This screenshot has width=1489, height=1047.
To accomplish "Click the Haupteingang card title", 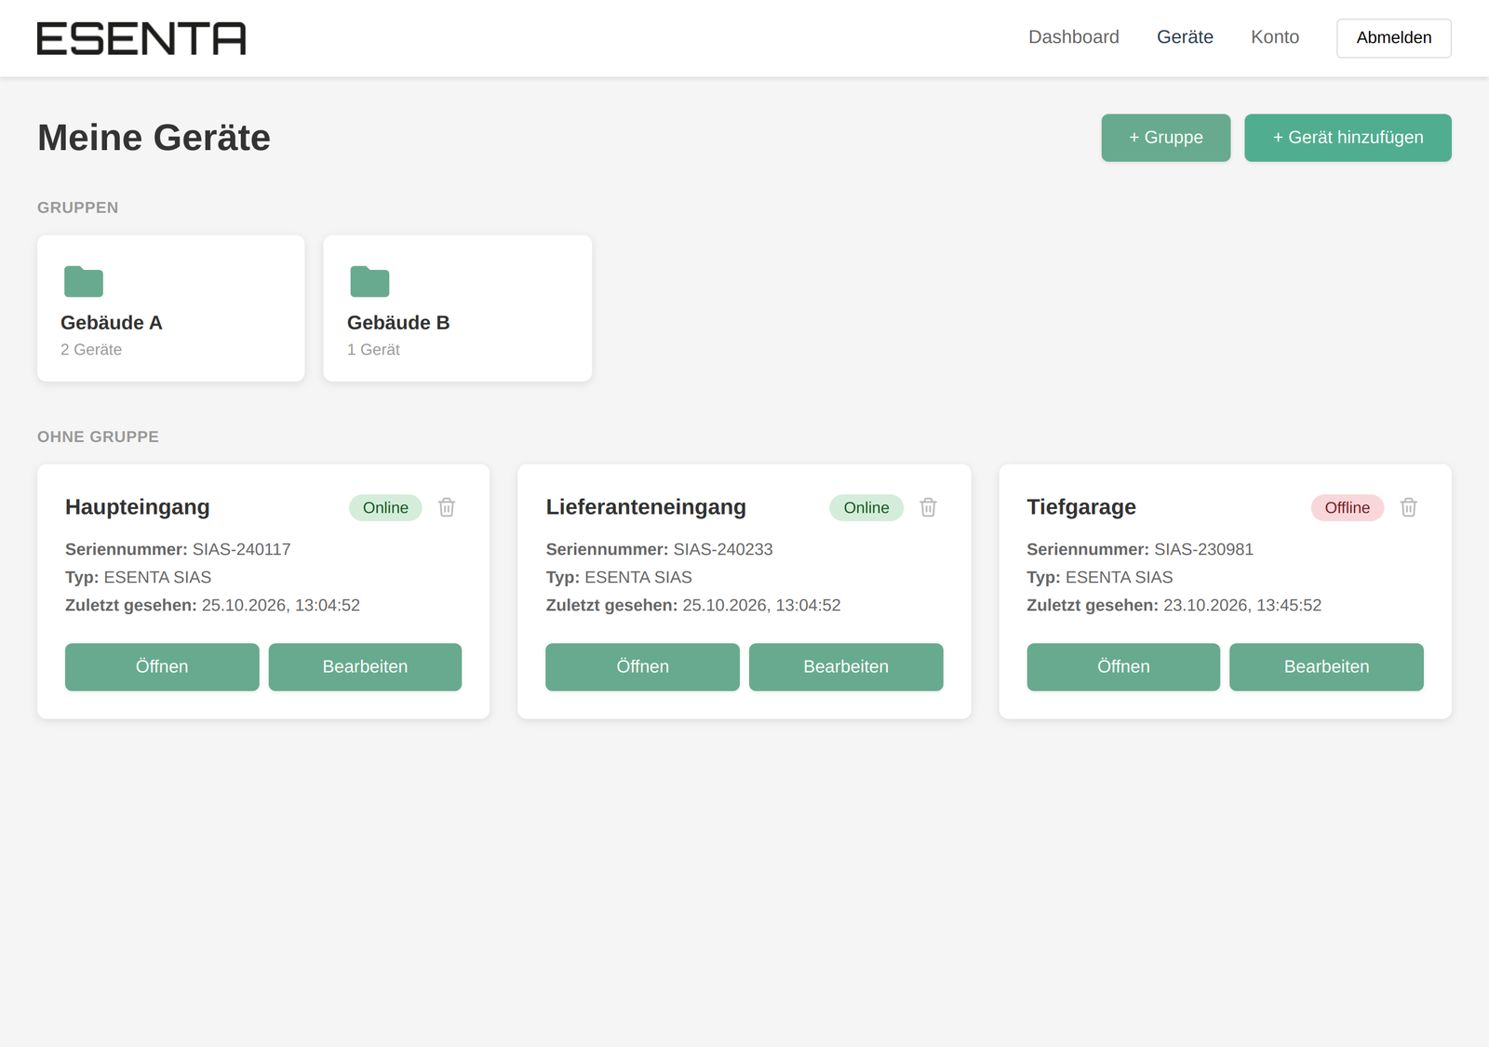I will 138,507.
